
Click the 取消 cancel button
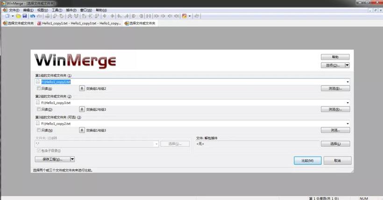(337, 161)
